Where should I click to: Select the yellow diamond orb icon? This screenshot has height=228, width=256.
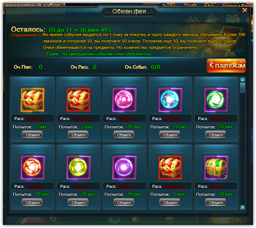click(78, 167)
